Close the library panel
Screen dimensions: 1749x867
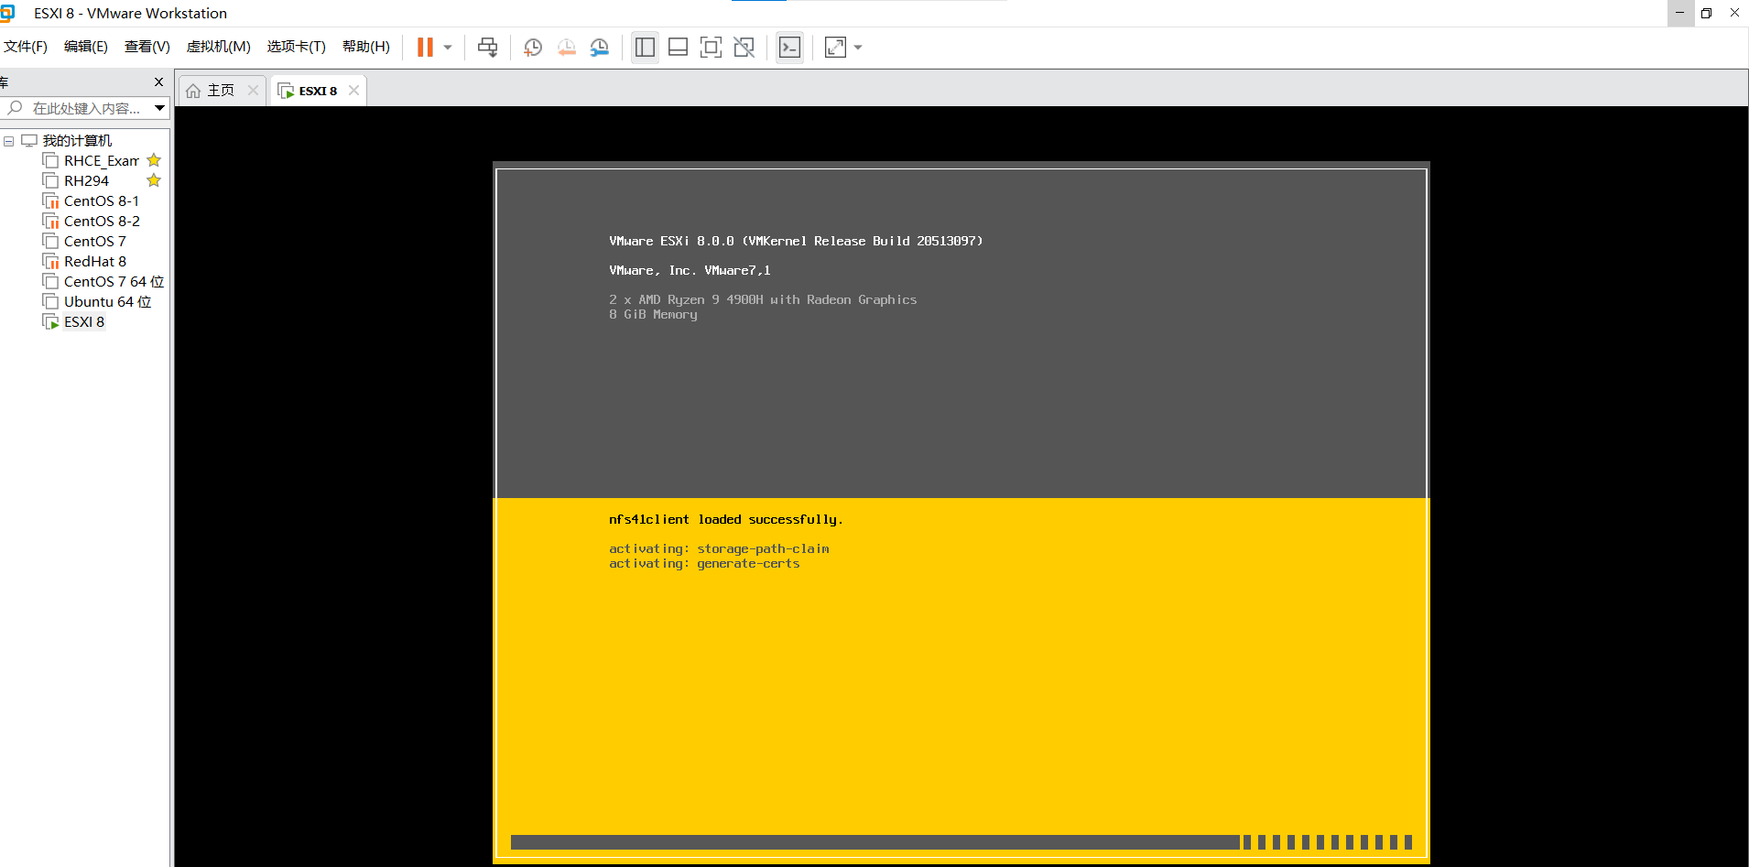tap(158, 82)
